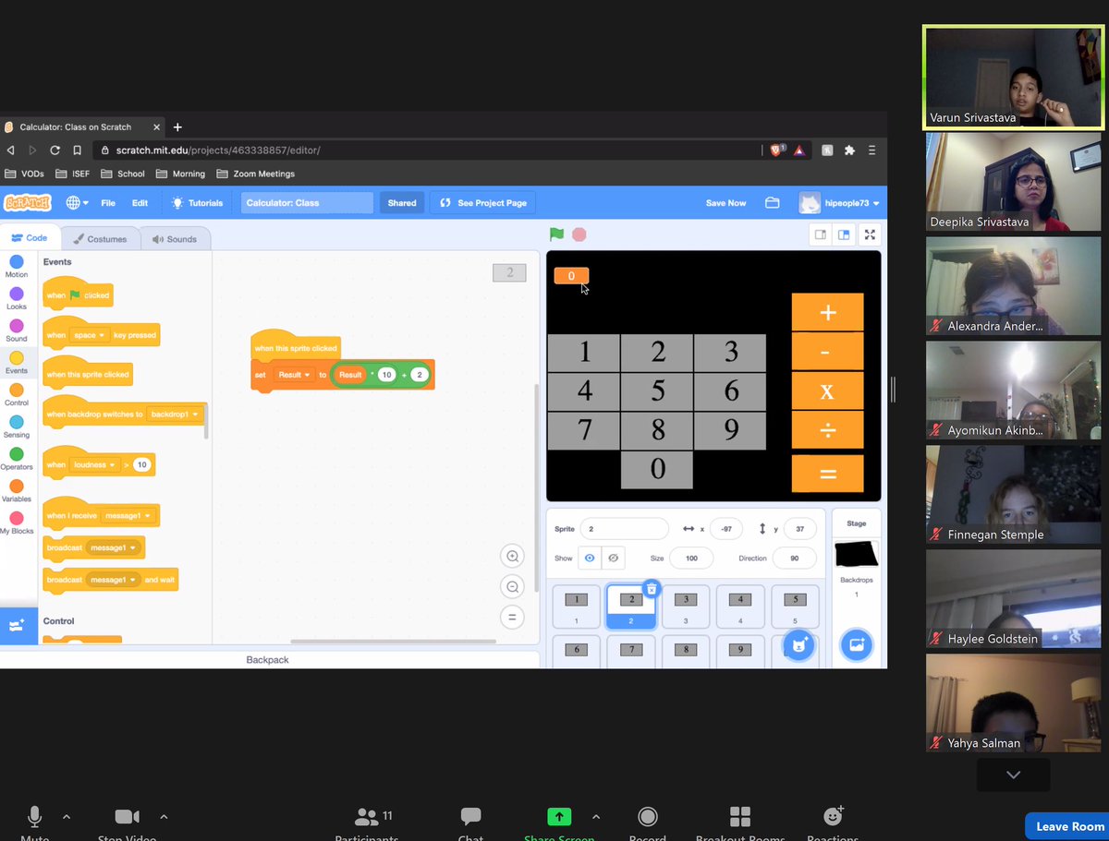Enter full screen stage mode
The image size is (1109, 841).
870,234
